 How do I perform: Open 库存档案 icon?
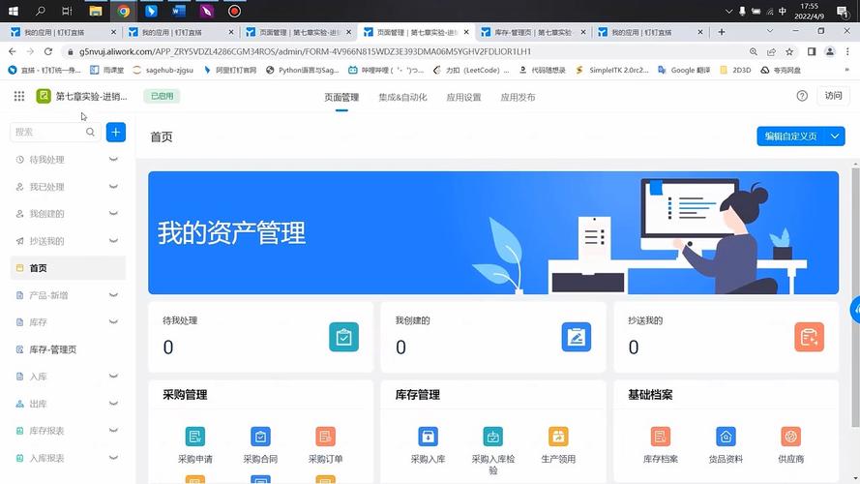click(x=661, y=437)
